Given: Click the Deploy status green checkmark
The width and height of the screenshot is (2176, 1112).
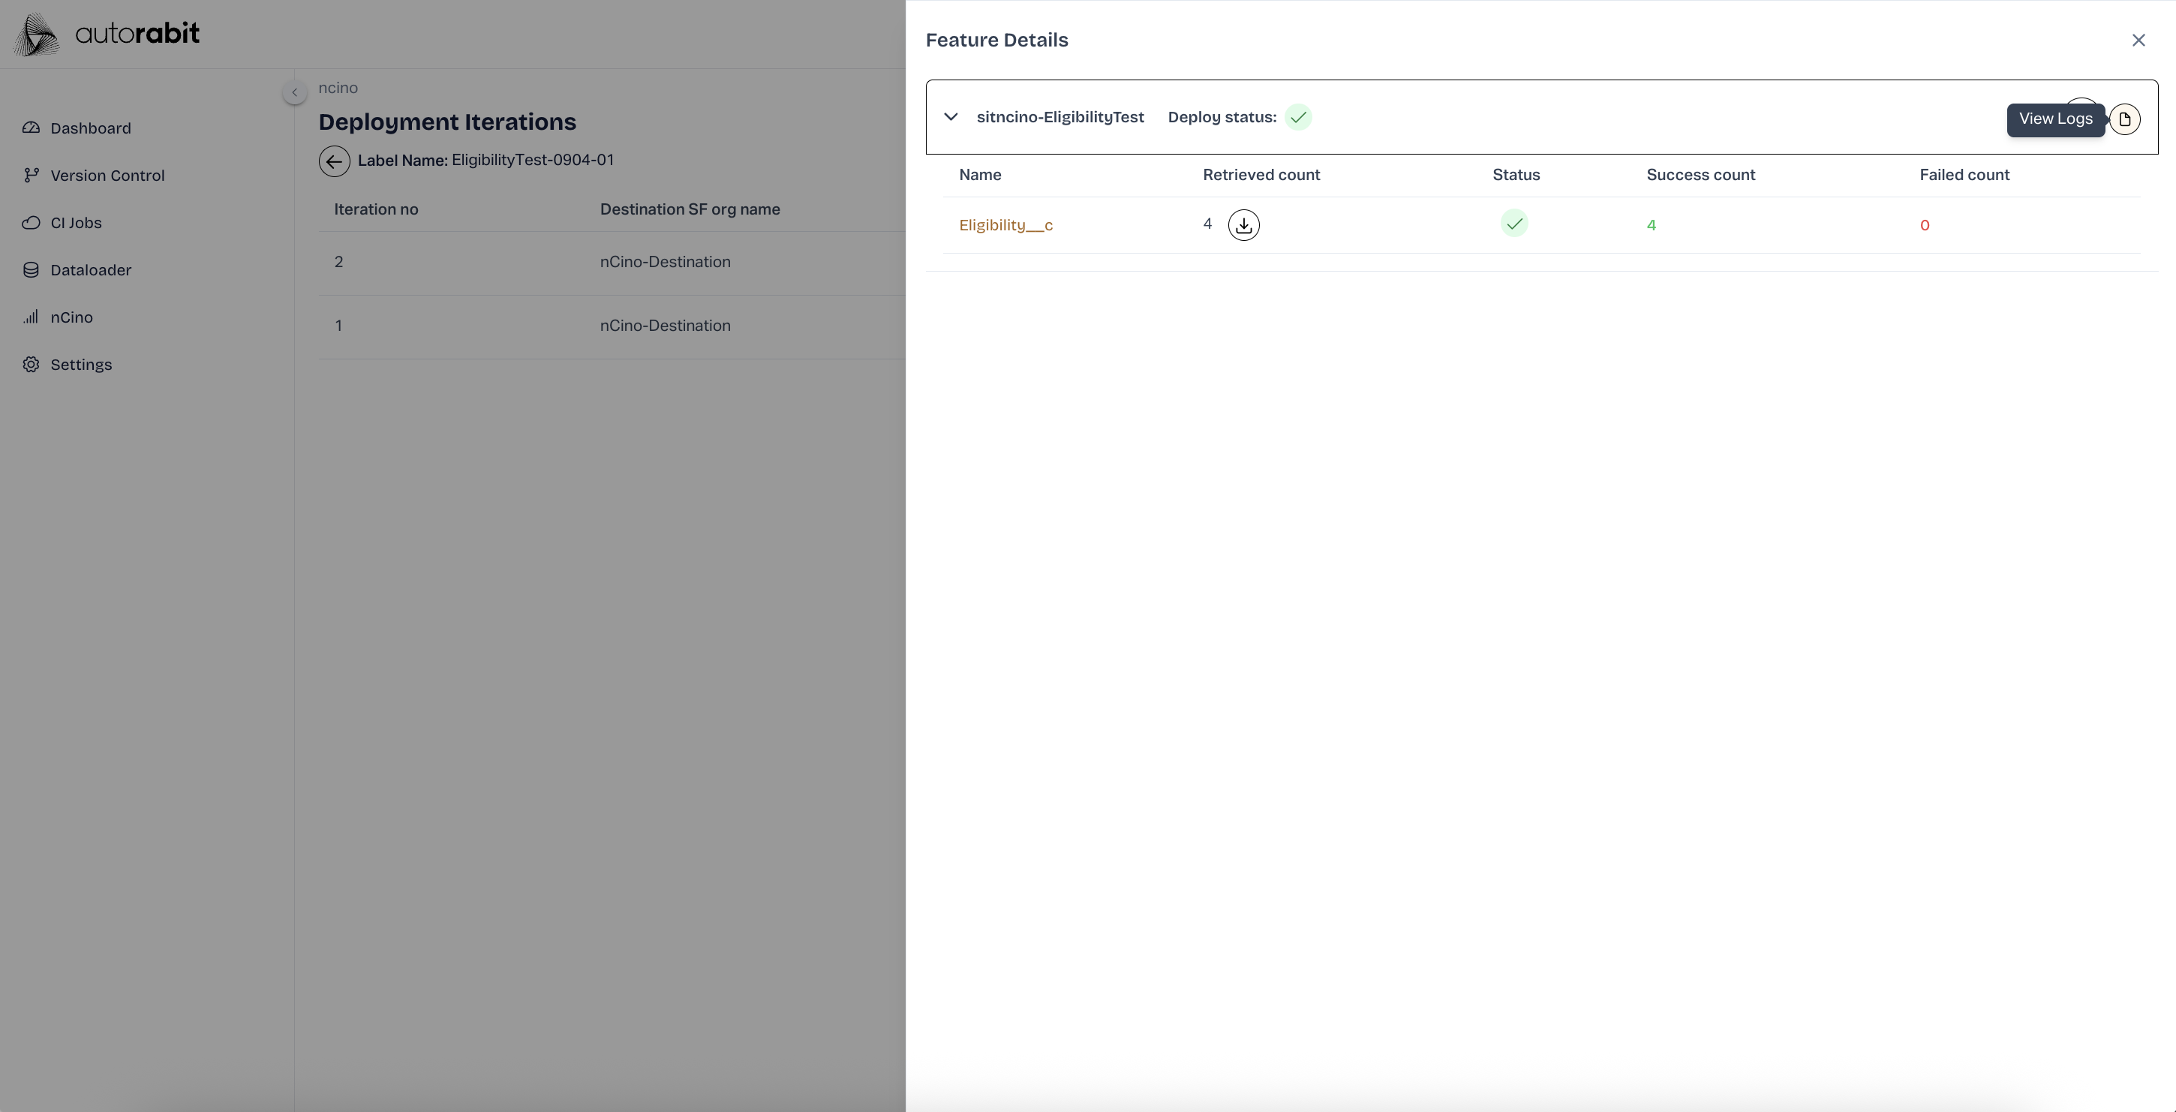Looking at the screenshot, I should (1297, 118).
